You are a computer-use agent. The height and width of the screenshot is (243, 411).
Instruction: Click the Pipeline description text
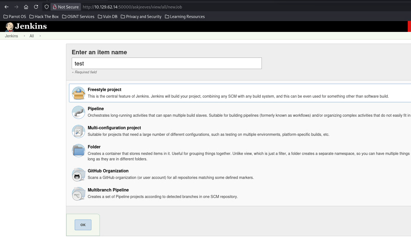pyautogui.click(x=249, y=115)
